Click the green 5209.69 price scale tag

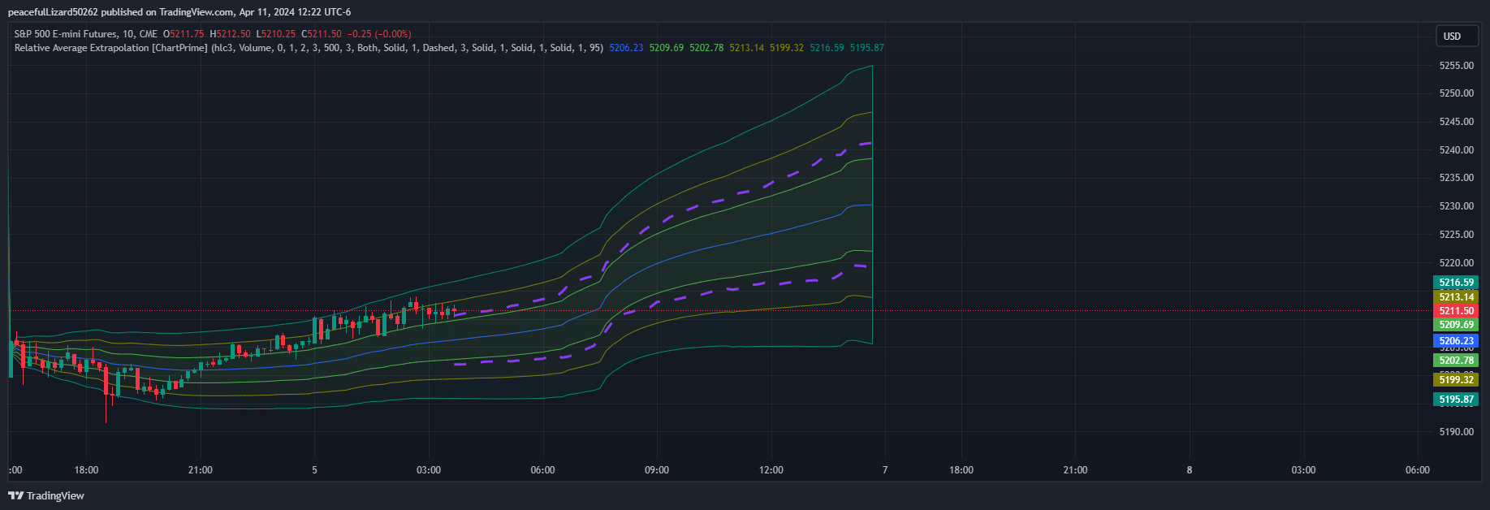pos(1456,325)
